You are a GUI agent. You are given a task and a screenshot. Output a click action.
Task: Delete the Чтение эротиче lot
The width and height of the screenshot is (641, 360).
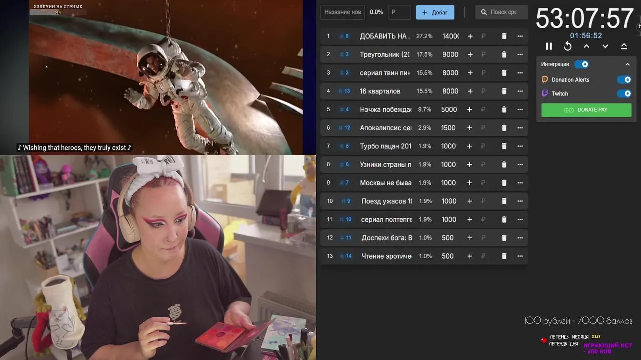click(504, 256)
